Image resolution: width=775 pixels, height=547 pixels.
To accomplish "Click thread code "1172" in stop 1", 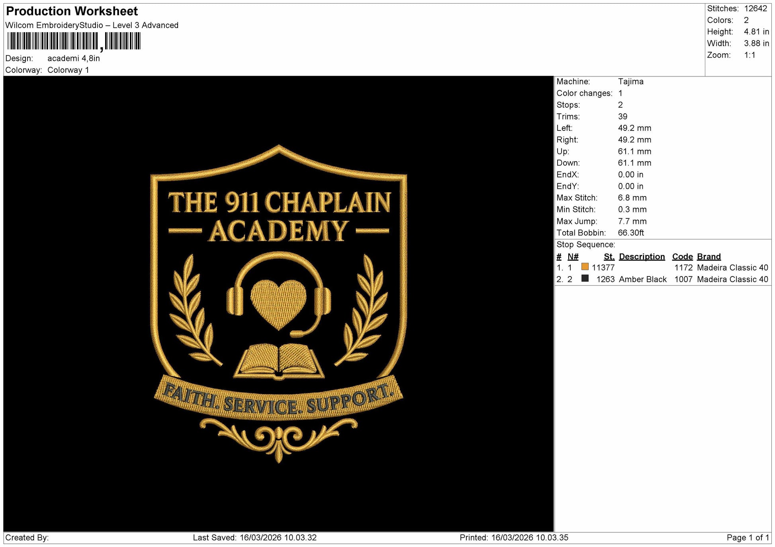I will [x=684, y=268].
